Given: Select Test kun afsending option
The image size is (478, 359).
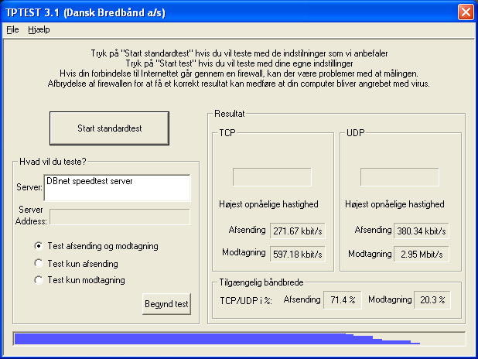Looking at the screenshot, I should point(39,263).
